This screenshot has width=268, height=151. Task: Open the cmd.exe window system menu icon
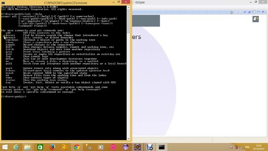pos(3,3)
